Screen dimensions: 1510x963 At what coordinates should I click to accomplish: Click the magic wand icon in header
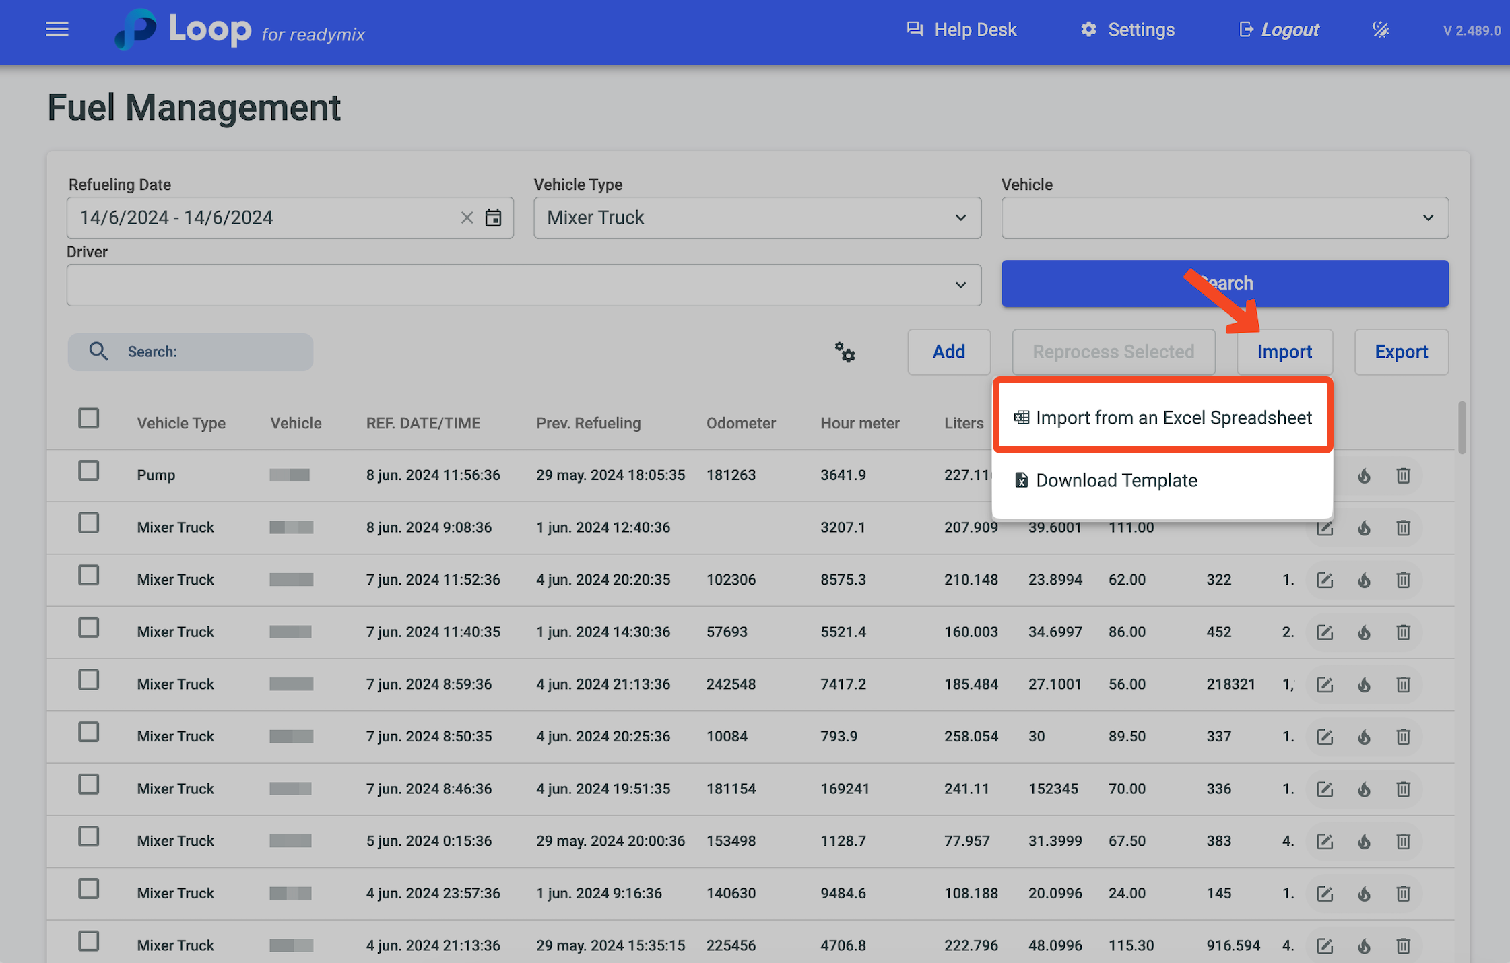[1380, 30]
